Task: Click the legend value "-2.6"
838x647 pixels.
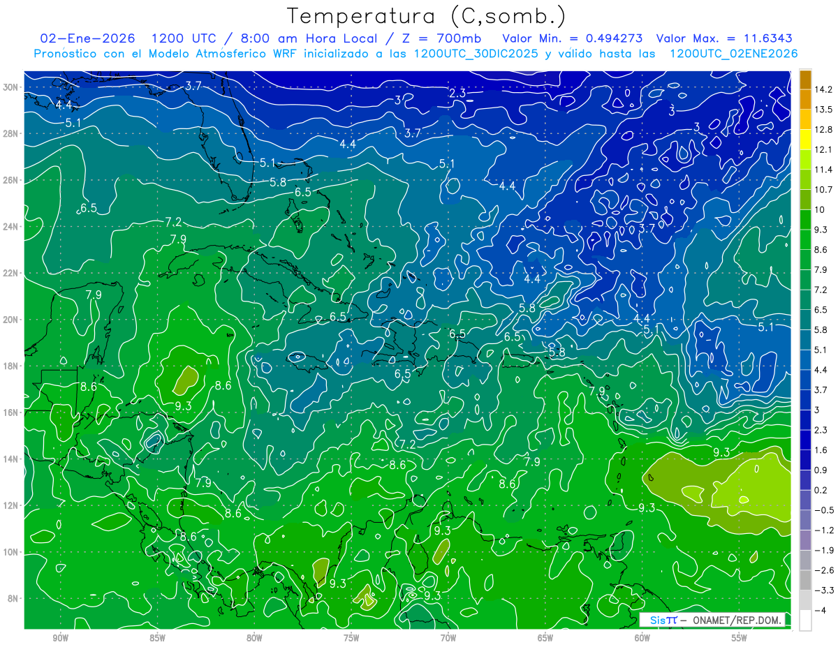Action: [x=823, y=570]
